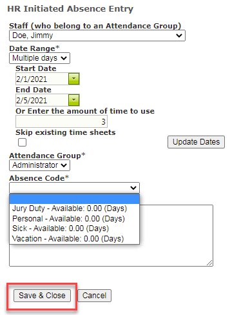Grab the text area resize handle
This screenshot has height=315, width=250.
point(209,263)
